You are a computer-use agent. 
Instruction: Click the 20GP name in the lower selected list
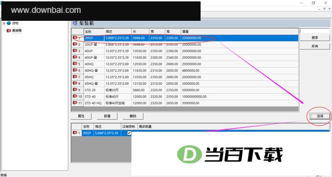88,133
